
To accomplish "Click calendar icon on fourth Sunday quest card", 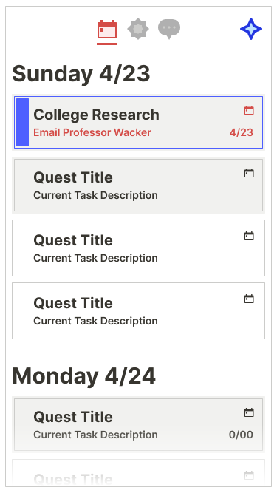I will point(249,299).
